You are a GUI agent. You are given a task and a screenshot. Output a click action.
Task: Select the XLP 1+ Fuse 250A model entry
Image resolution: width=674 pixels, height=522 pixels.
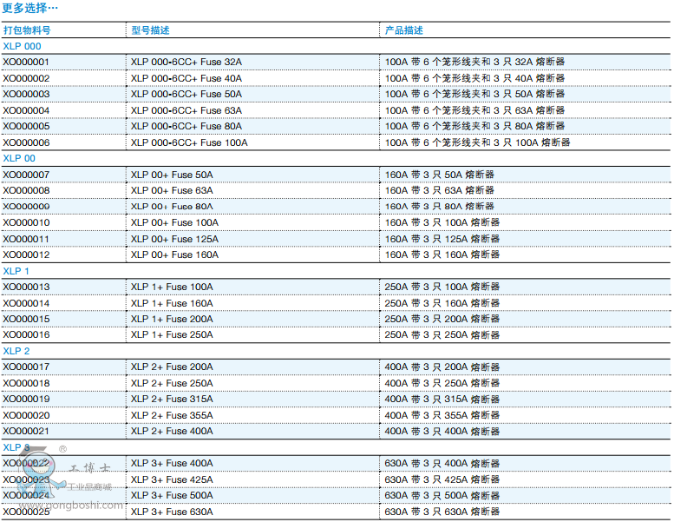tap(171, 335)
